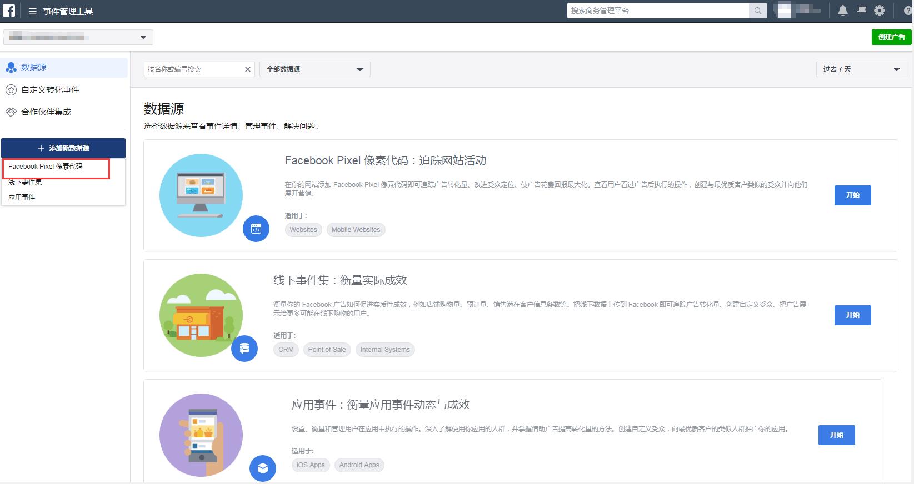Open the 过去 7 天 date range dropdown
Viewport: 914px width, 484px height.
pyautogui.click(x=861, y=69)
